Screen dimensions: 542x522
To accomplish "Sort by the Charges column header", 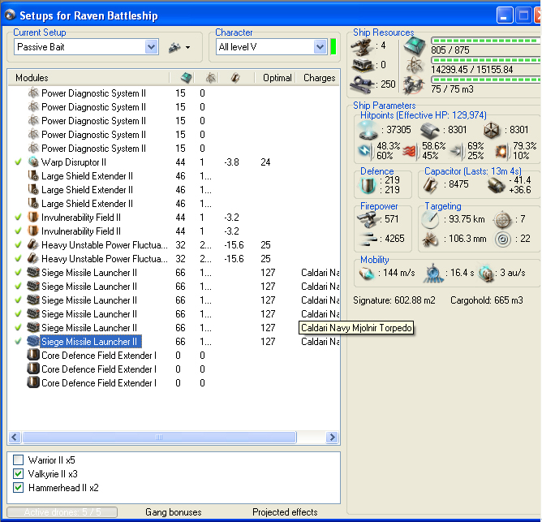I will pyautogui.click(x=319, y=78).
